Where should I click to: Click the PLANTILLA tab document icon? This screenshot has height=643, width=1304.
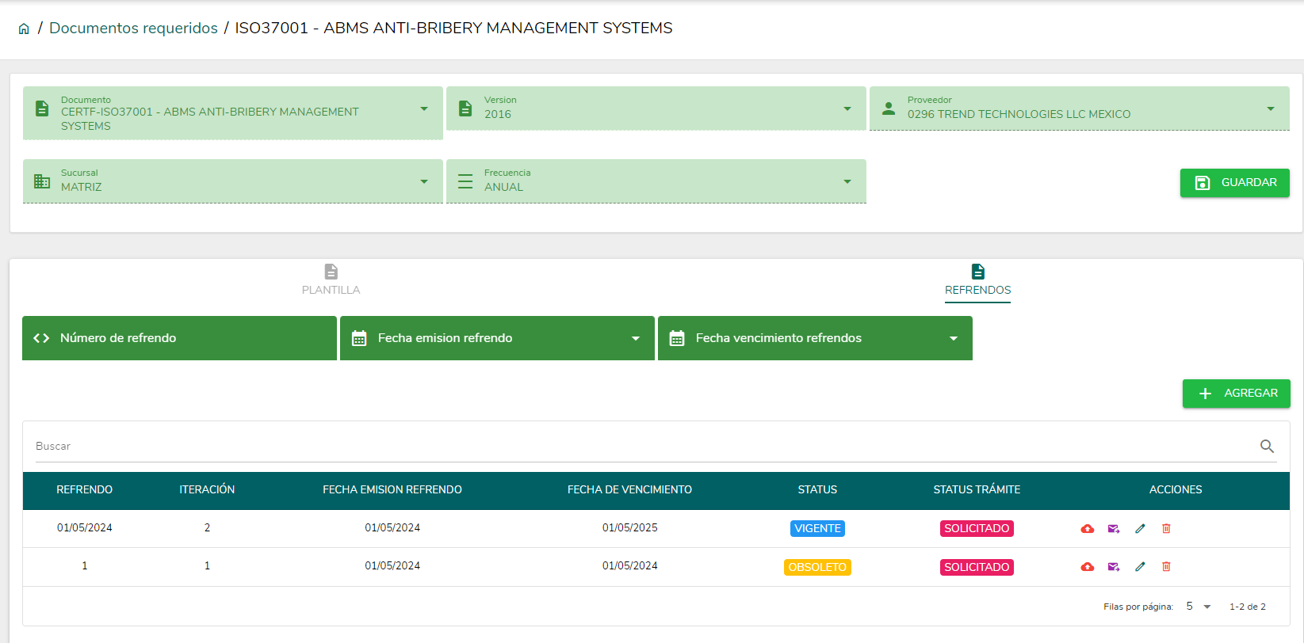[331, 272]
